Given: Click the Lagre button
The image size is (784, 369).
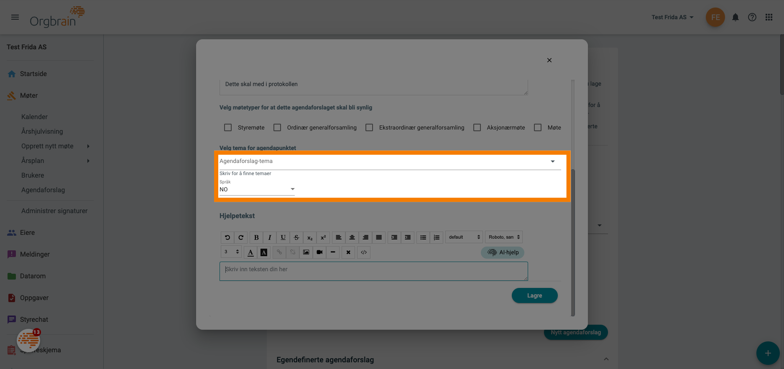Looking at the screenshot, I should 534,295.
